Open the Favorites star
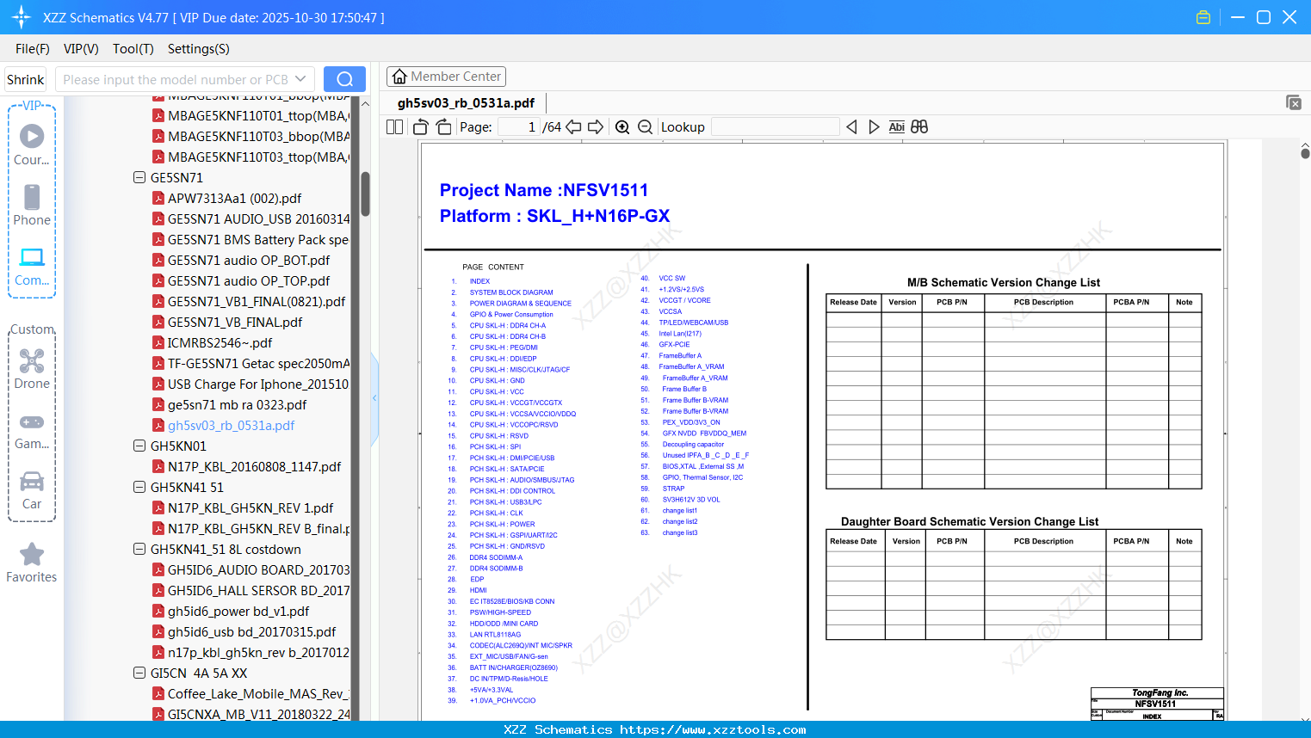This screenshot has width=1311, height=738. click(x=32, y=563)
